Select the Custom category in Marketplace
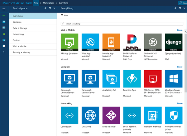187x136 pixels. 33,40
